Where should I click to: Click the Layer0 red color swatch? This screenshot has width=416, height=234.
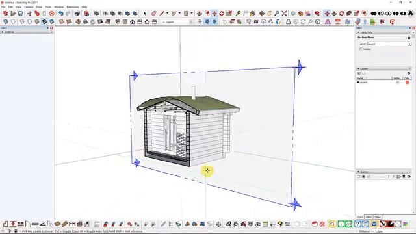coord(407,83)
